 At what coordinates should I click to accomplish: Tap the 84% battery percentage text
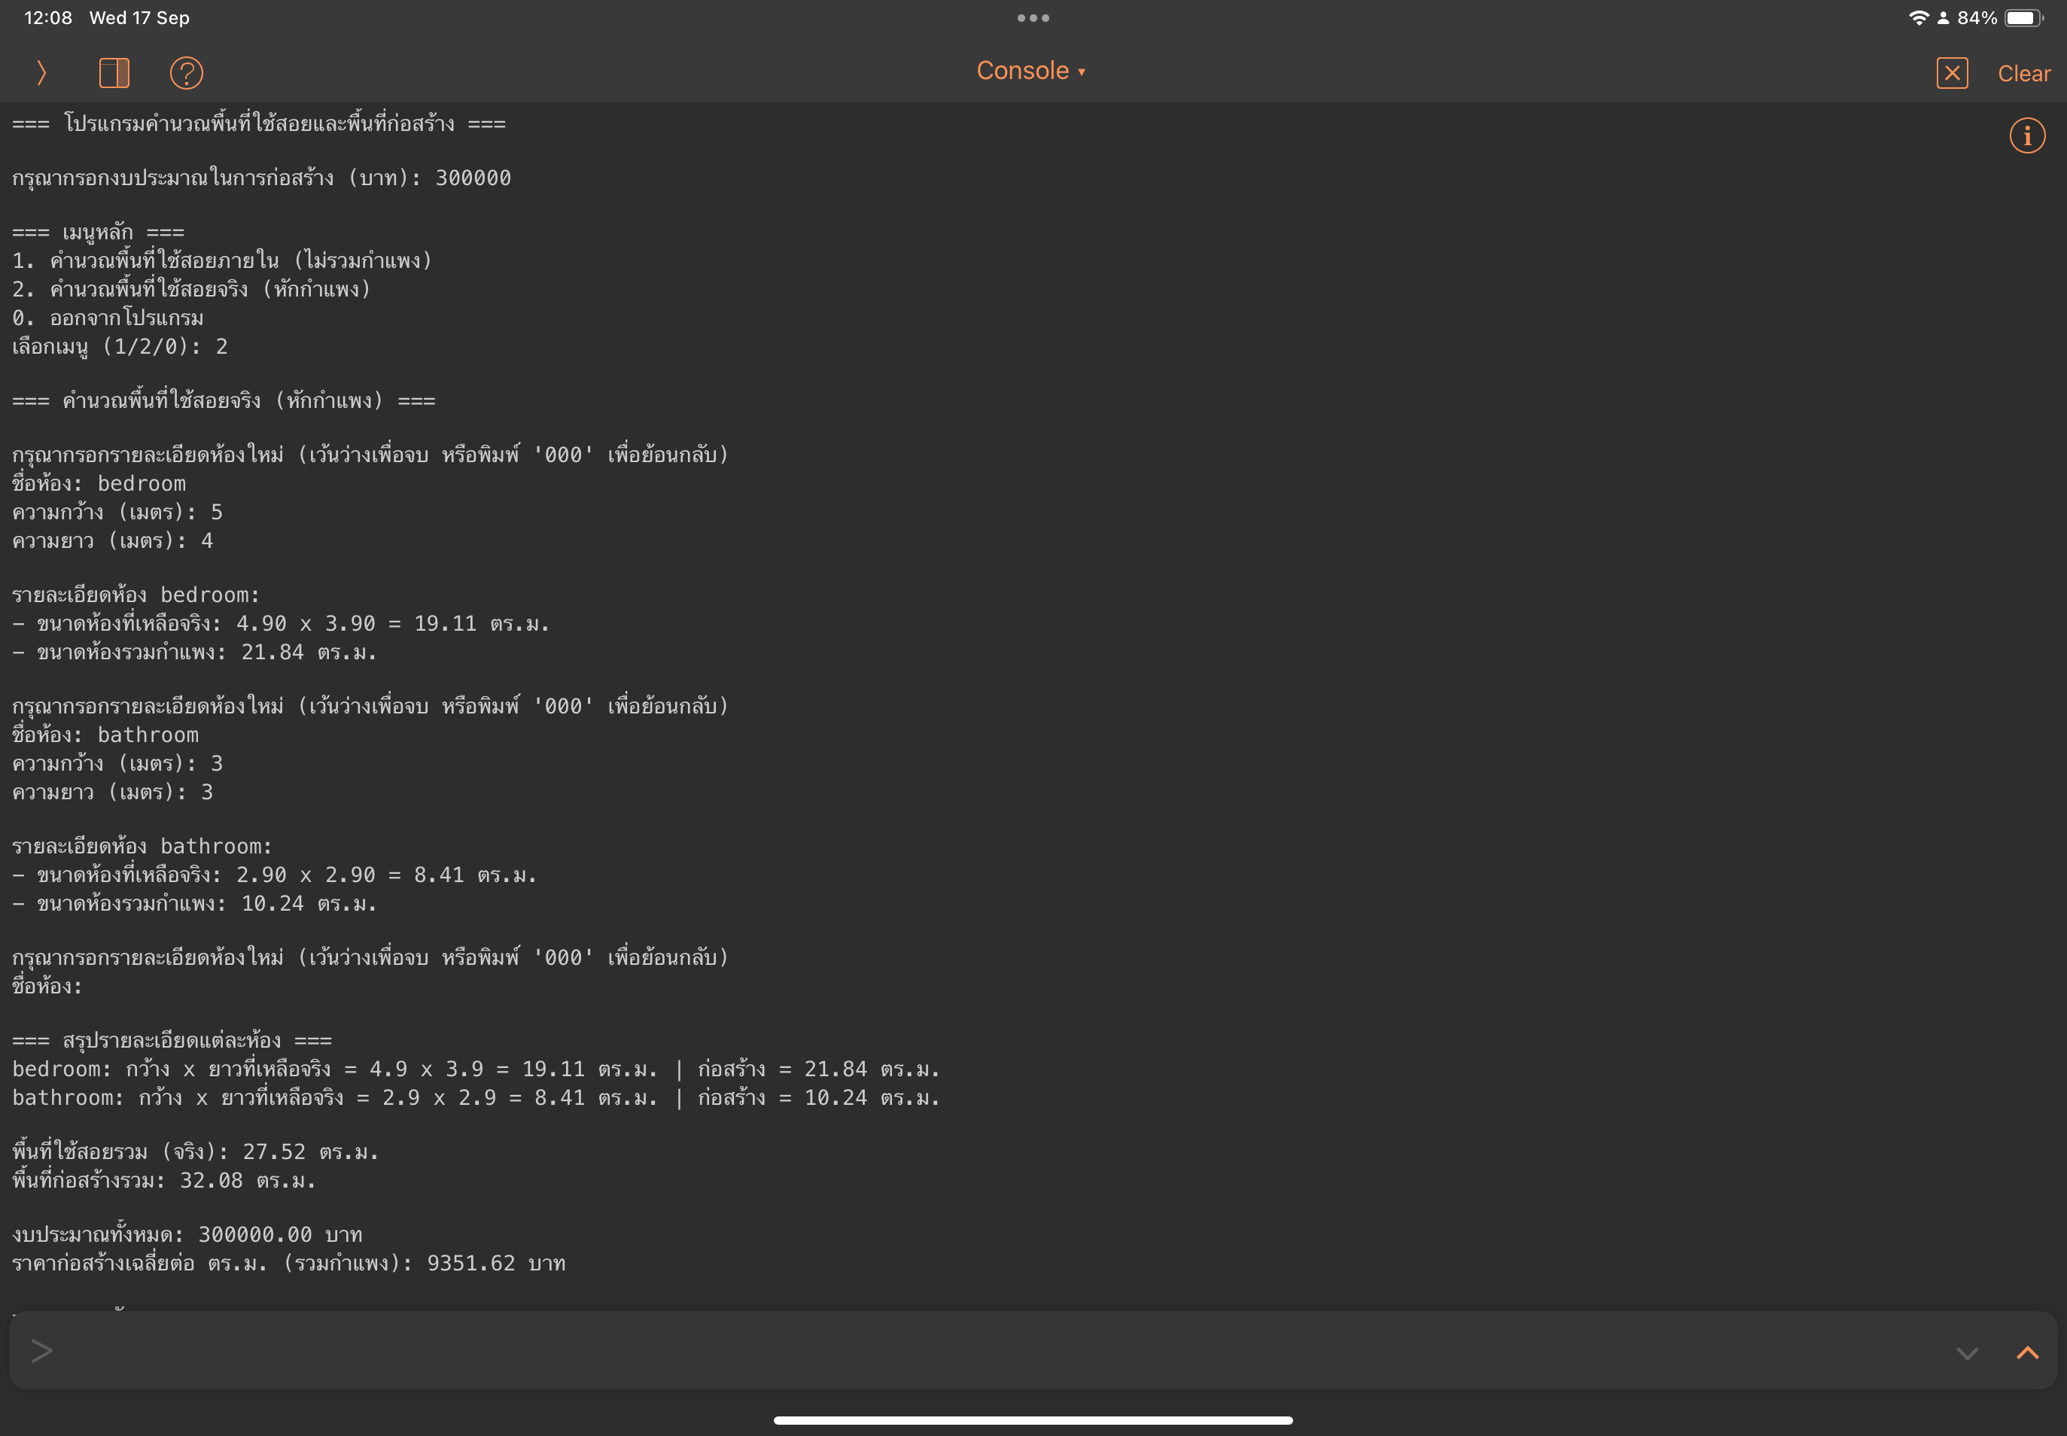tap(1977, 18)
